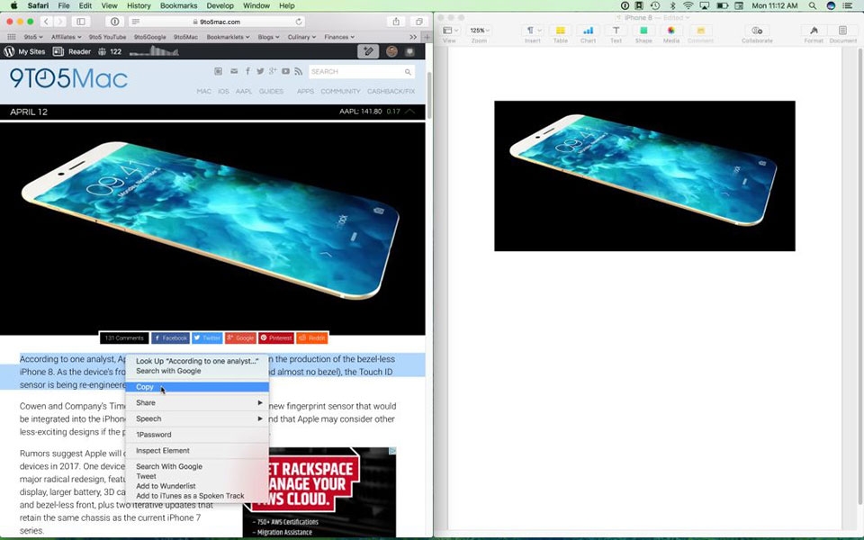Open the GUIDES link on 9to5Mac
Viewport: 864px width, 540px height.
[x=272, y=91]
